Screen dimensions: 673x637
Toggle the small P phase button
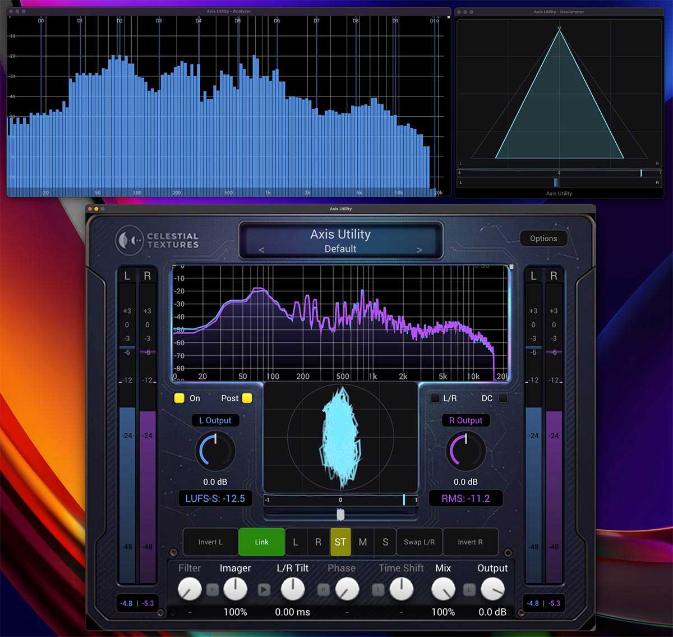coord(323,589)
